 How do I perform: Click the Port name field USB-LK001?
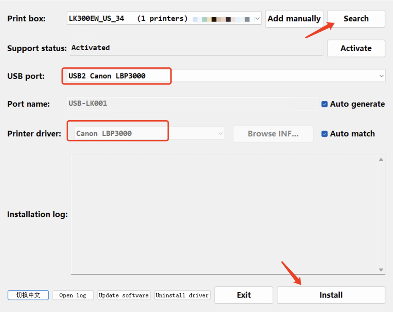point(192,103)
